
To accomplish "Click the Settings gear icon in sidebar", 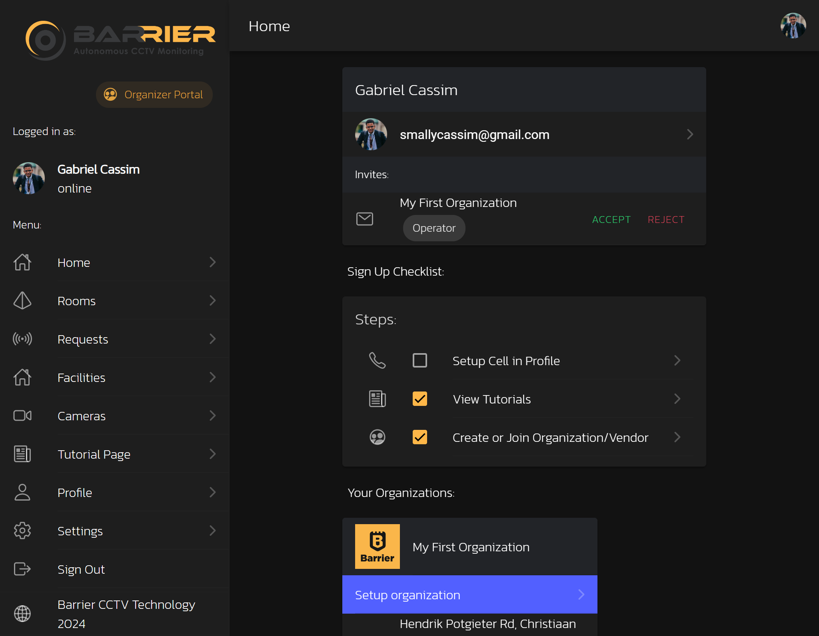I will click(22, 531).
